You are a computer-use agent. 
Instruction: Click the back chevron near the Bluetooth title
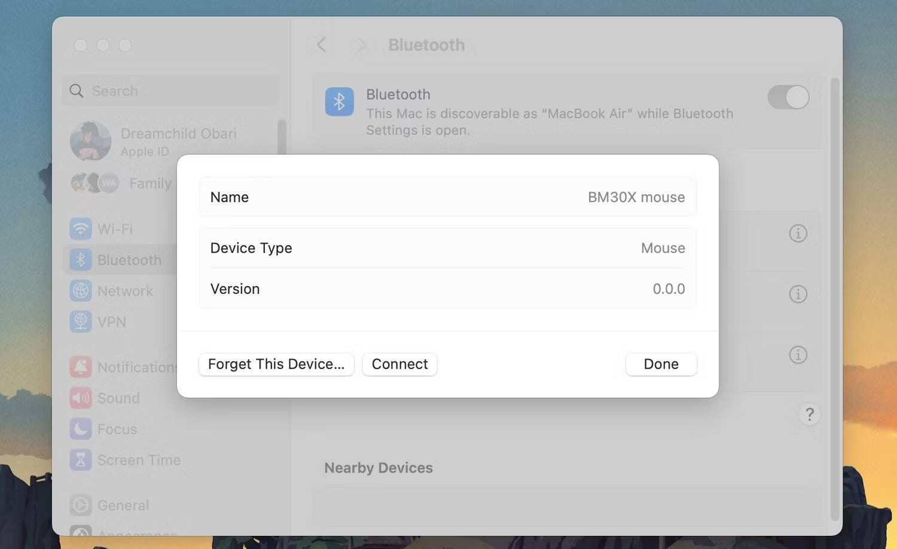pos(321,44)
